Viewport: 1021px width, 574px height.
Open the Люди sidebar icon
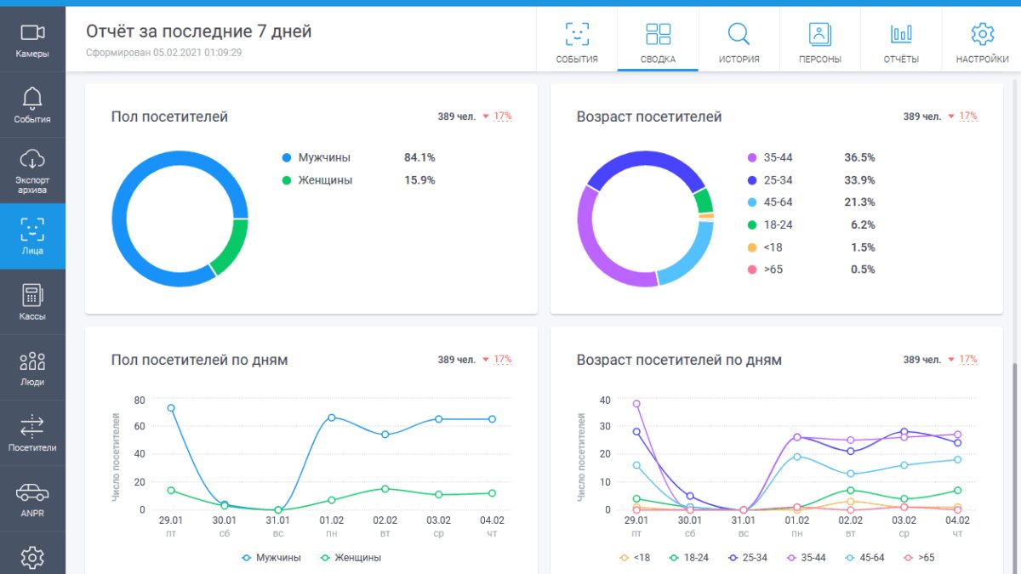(x=32, y=367)
